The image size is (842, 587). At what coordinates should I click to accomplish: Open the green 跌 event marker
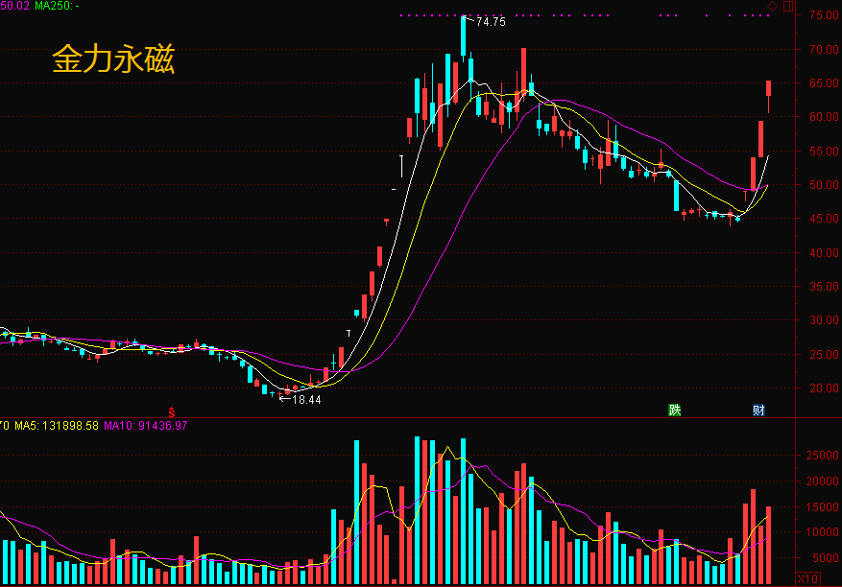674,411
